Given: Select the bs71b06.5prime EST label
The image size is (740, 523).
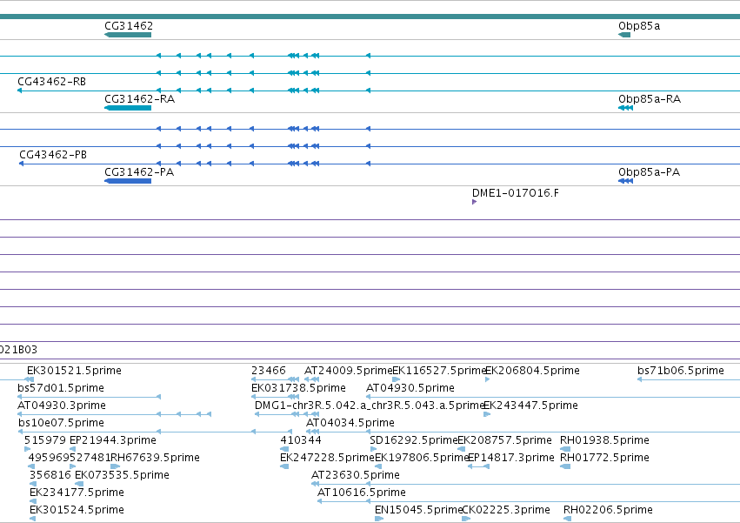Looking at the screenshot, I should [681, 371].
